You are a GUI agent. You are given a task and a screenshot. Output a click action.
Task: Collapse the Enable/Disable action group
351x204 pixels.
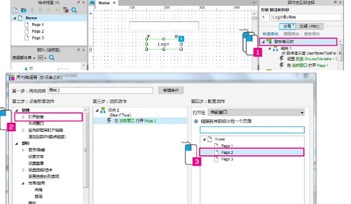tap(23, 183)
